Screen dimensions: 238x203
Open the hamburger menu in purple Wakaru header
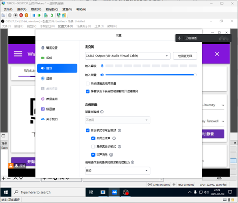click(x=18, y=54)
